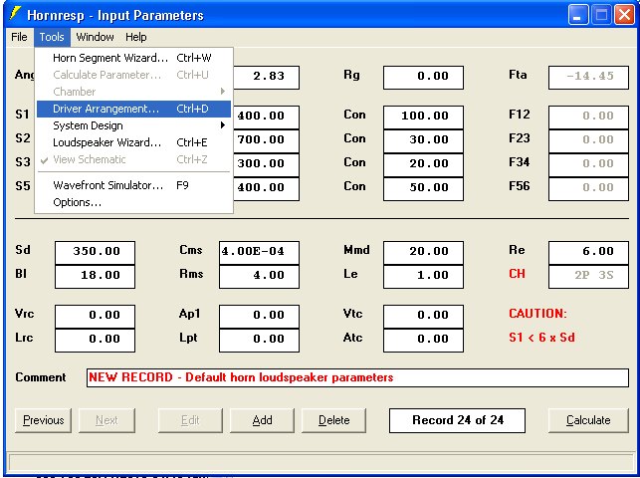Open the File menu
640x478 pixels.
(19, 37)
